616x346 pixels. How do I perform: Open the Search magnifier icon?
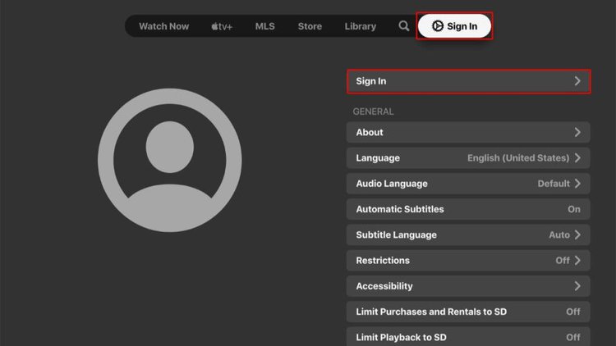pyautogui.click(x=403, y=26)
